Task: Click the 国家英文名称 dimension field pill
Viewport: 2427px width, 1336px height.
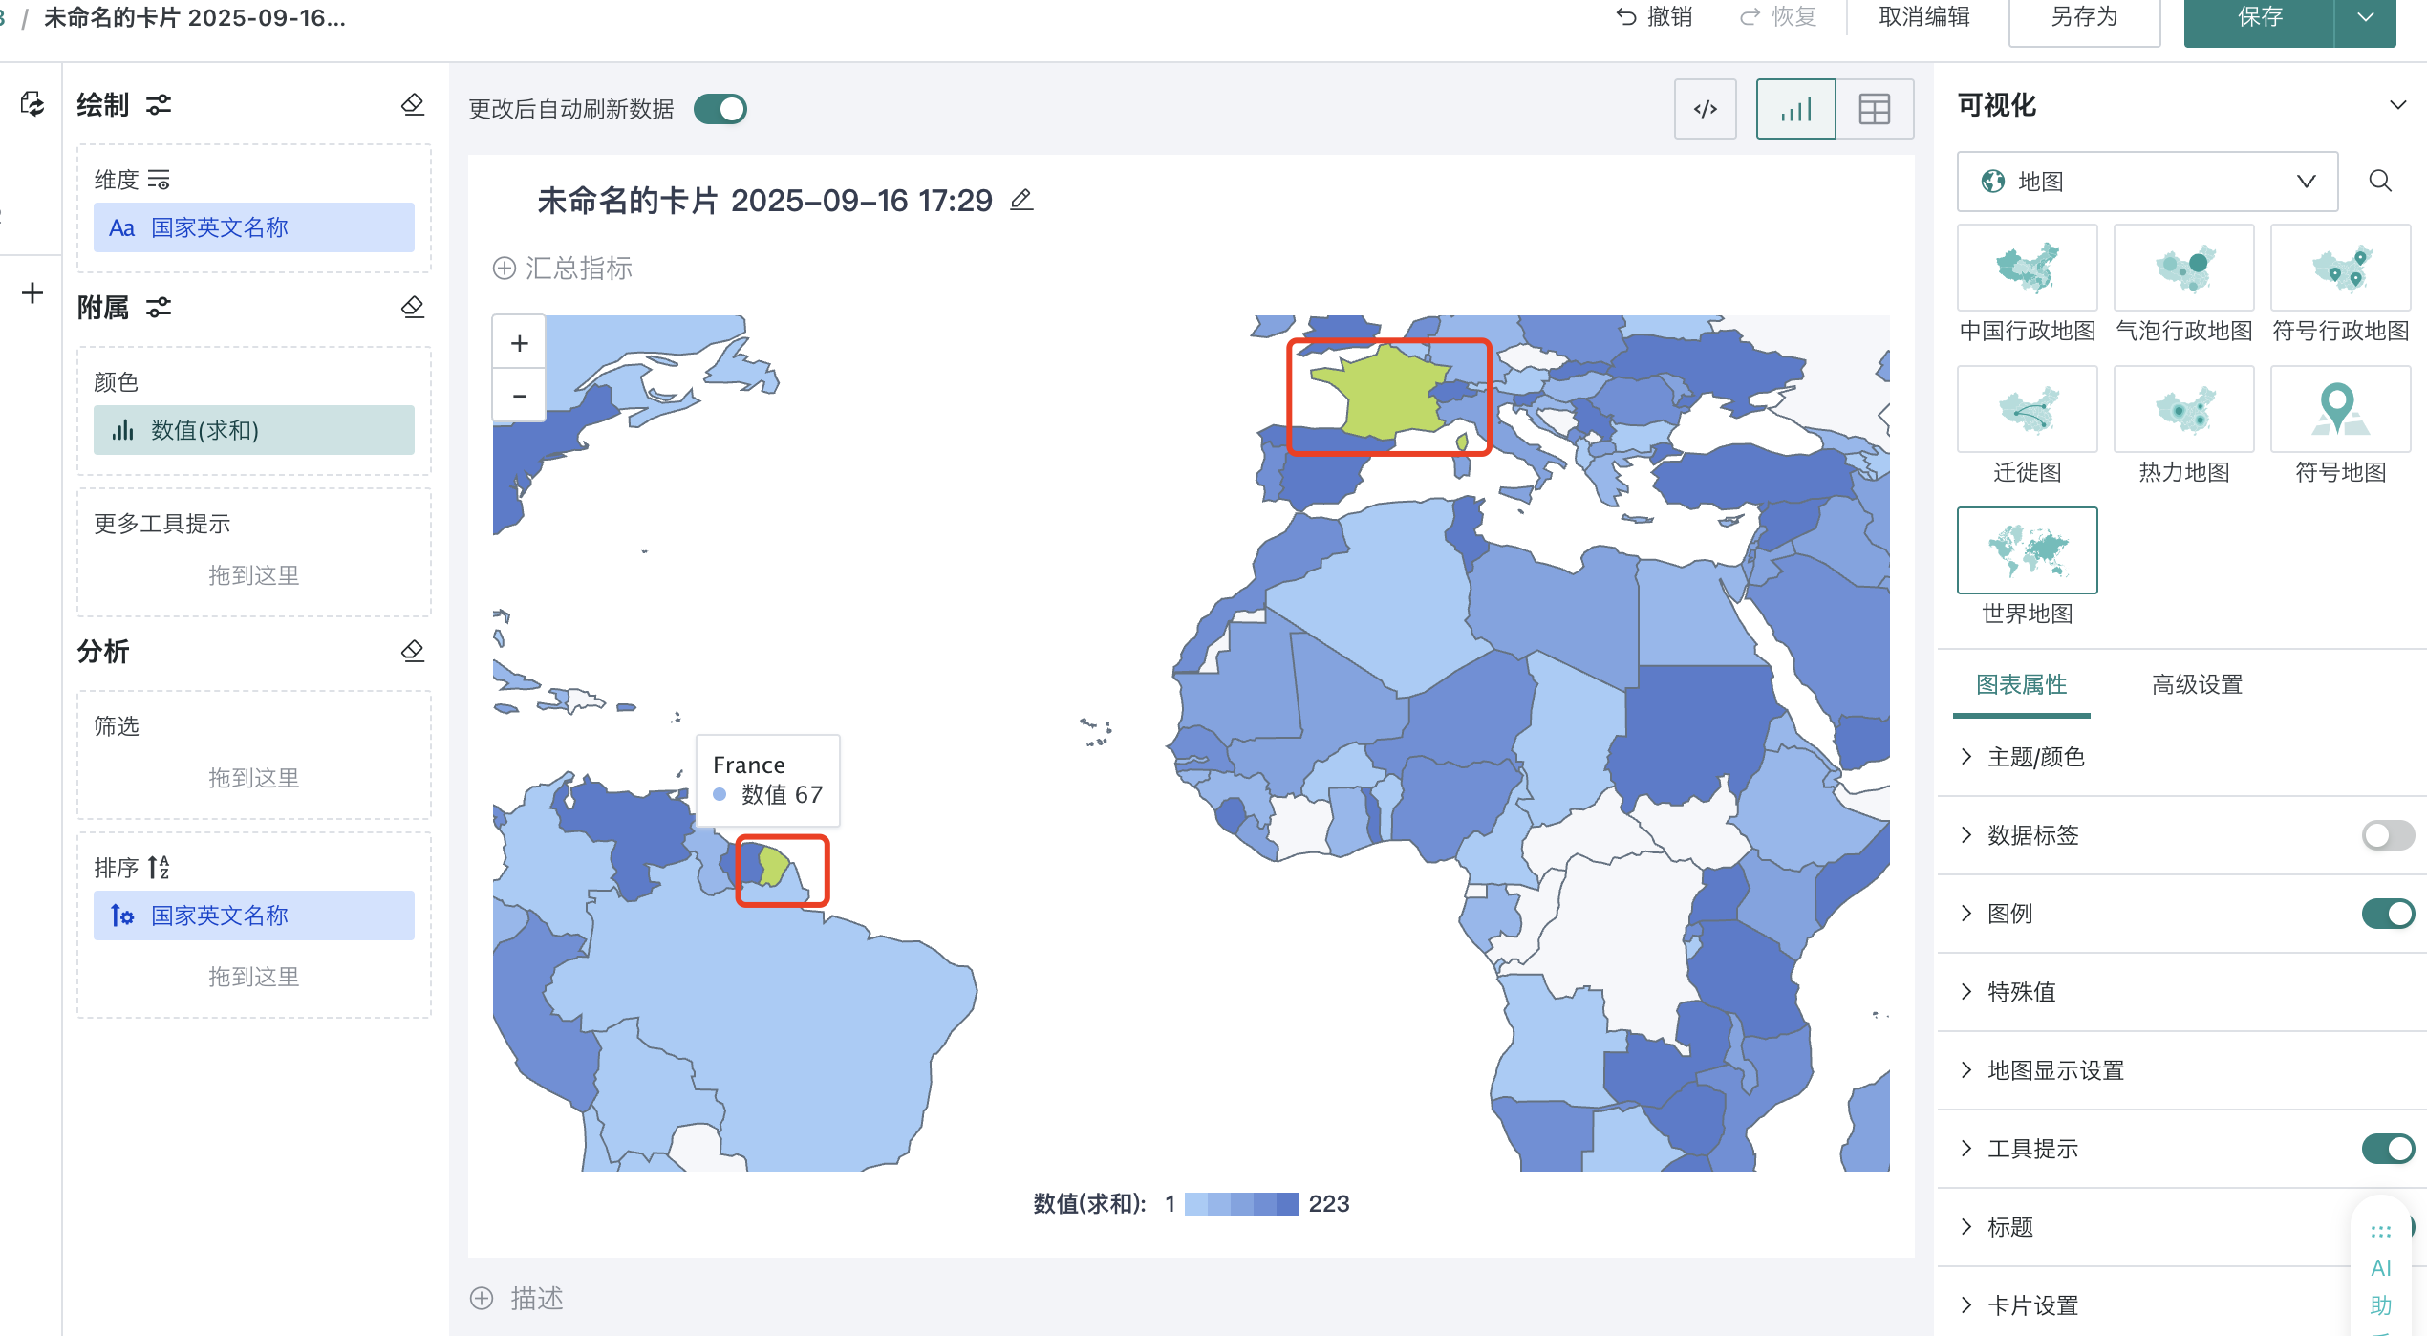Action: point(254,227)
